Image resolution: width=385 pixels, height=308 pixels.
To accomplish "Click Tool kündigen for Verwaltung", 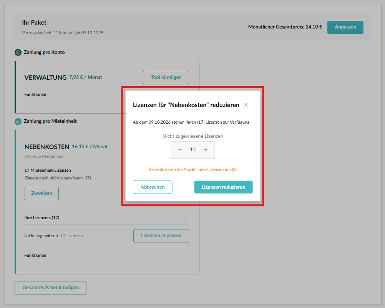I will tap(166, 77).
